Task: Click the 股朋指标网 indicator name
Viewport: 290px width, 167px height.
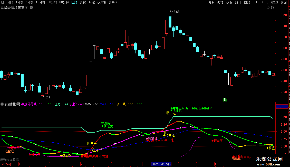Action: [12, 104]
